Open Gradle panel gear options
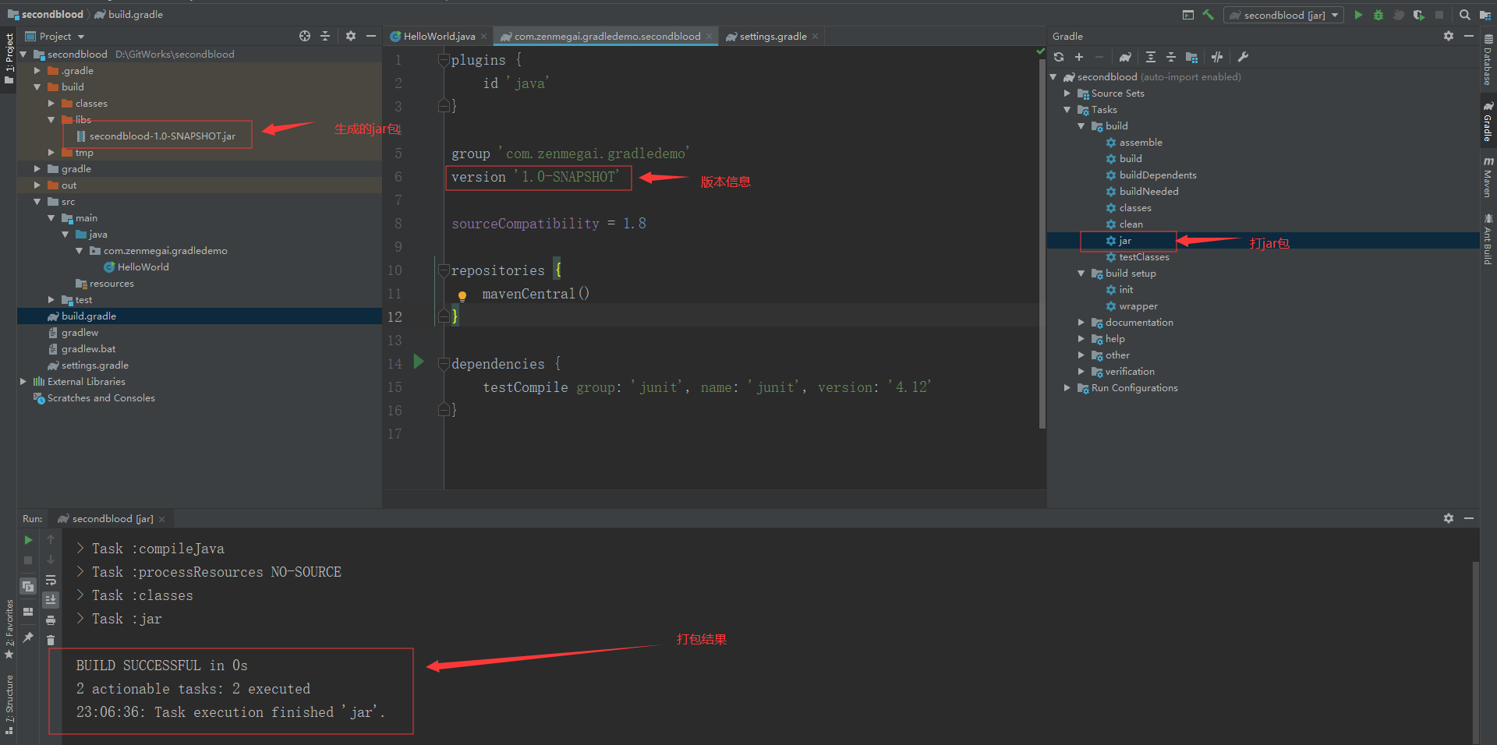Viewport: 1497px width, 745px height. [1449, 36]
